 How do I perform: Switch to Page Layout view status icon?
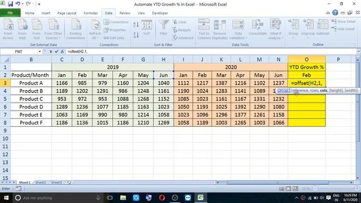tap(288, 189)
